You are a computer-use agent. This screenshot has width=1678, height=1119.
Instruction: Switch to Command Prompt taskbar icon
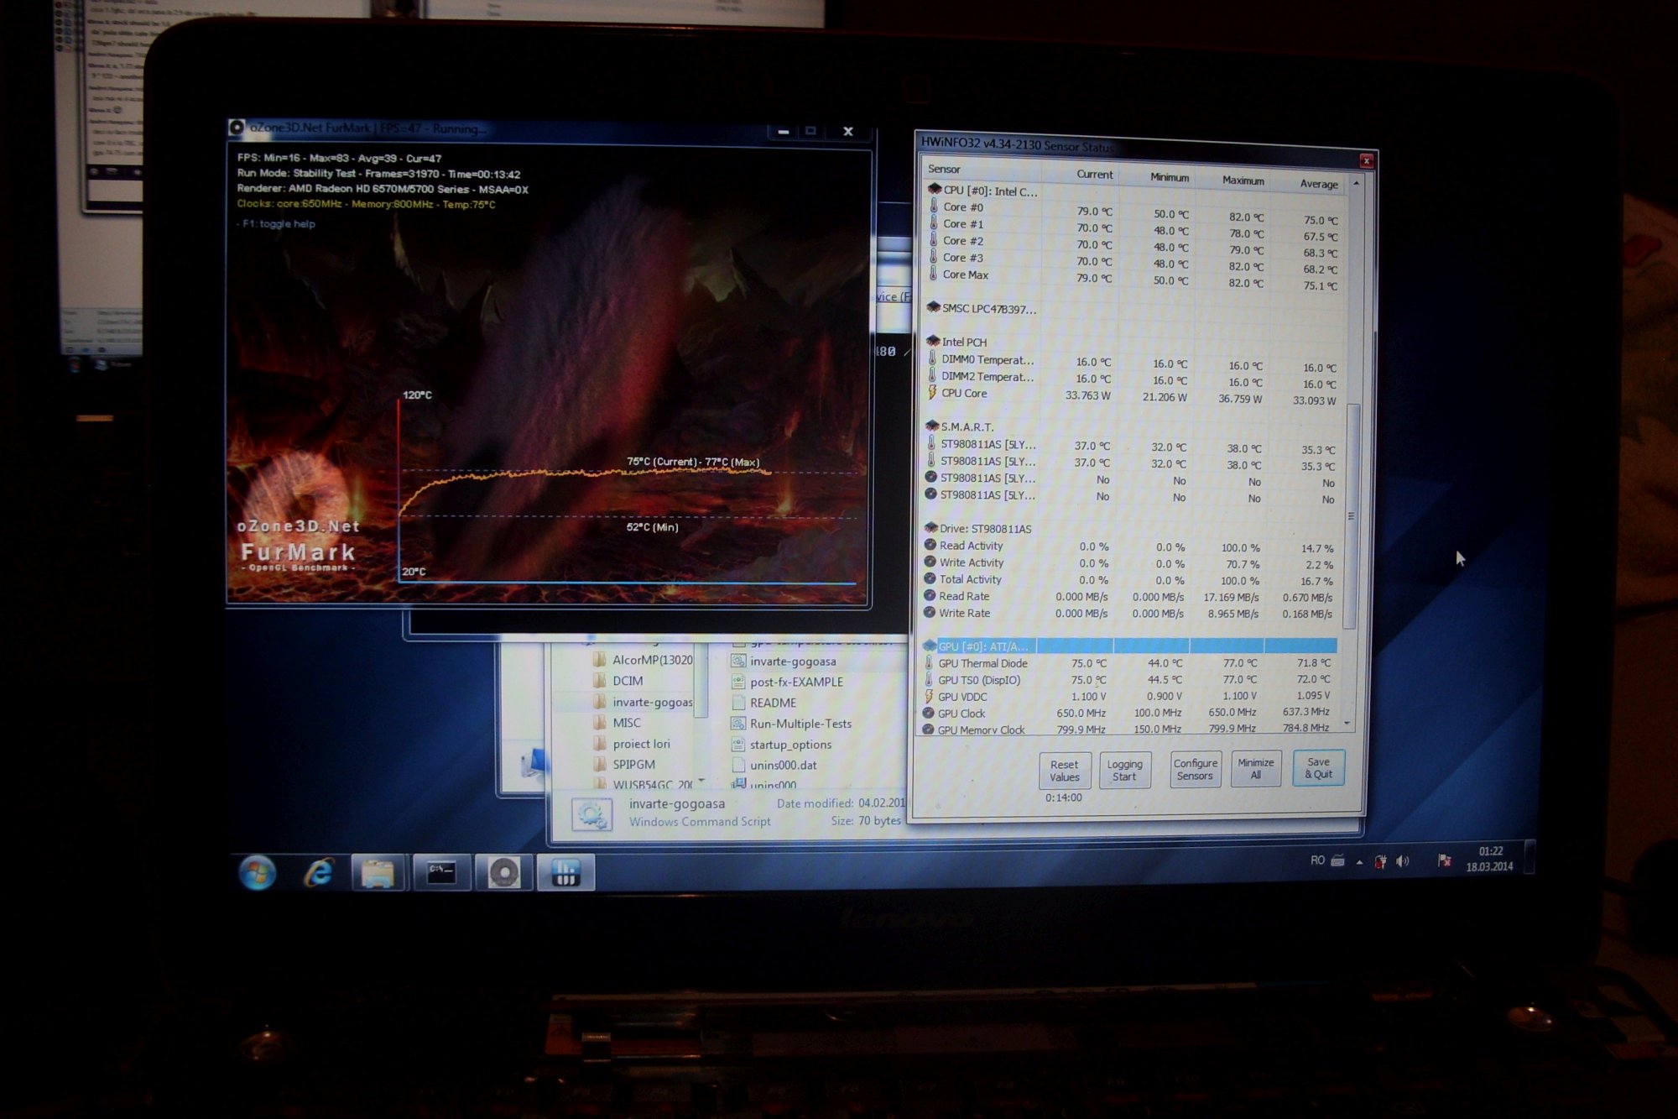[441, 874]
